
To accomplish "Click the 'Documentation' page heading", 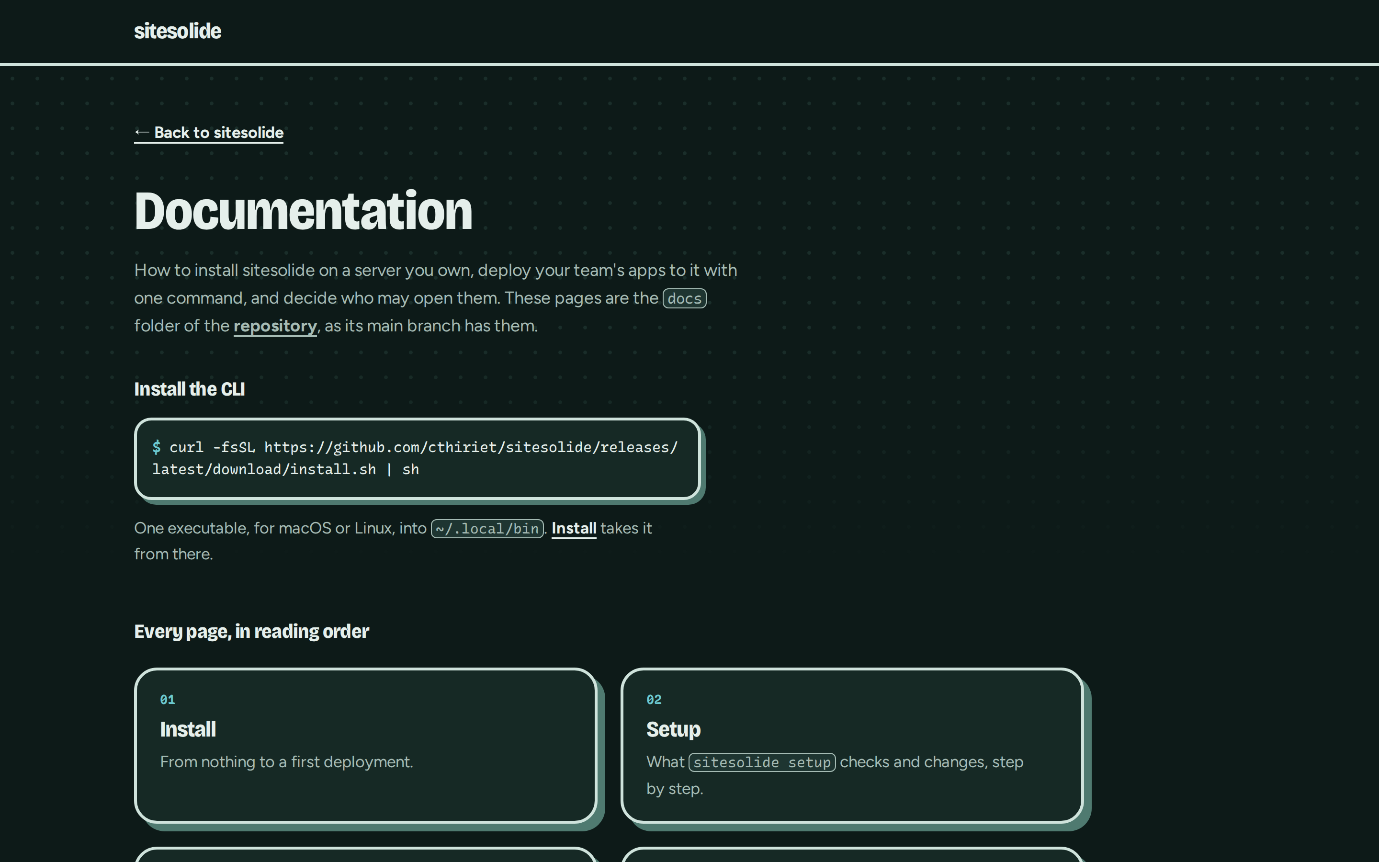I will [303, 211].
